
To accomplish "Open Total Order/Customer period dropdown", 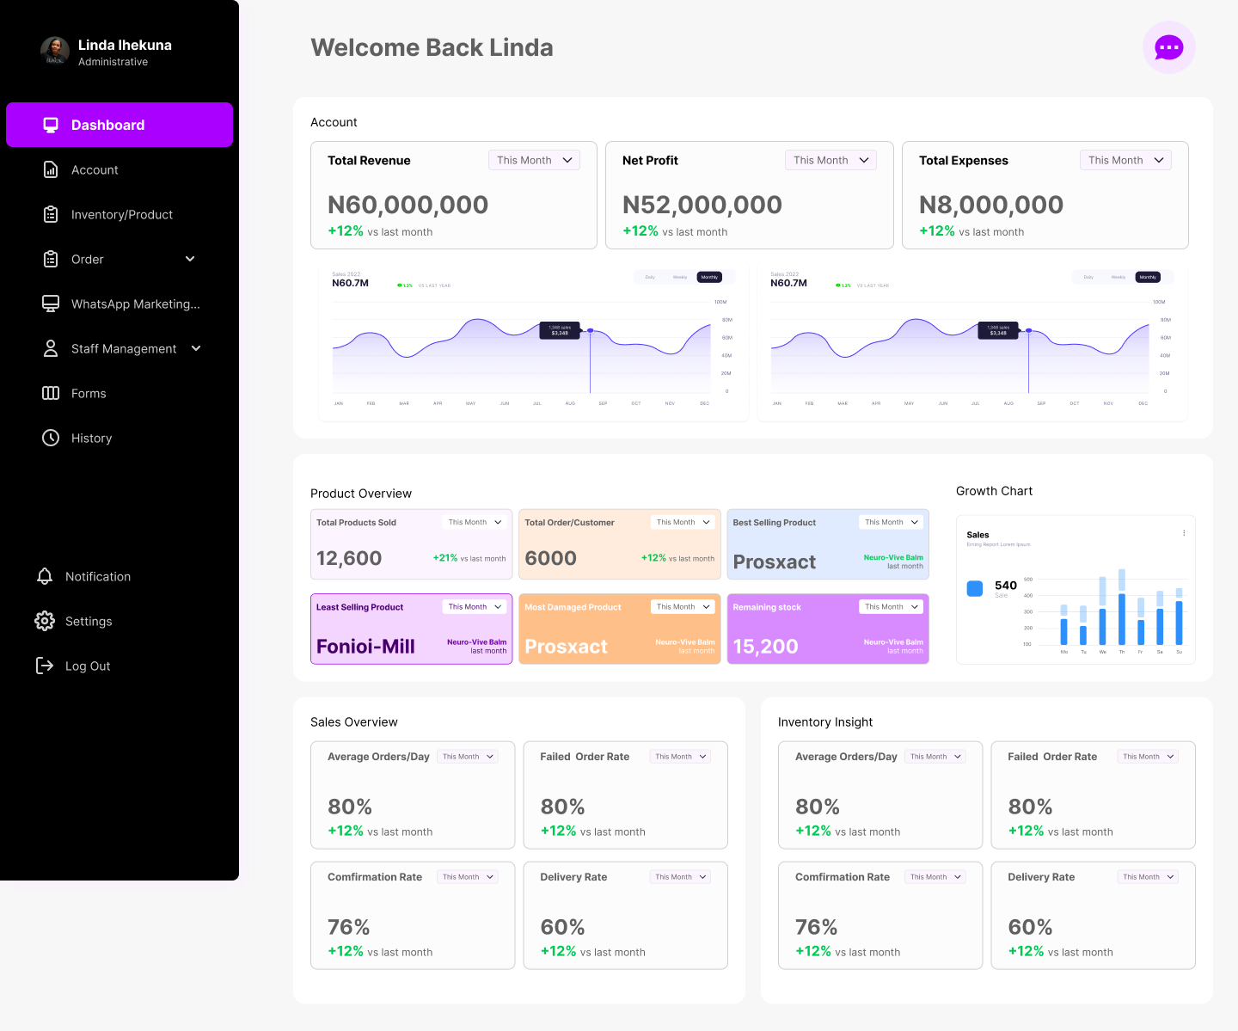I will [x=683, y=522].
